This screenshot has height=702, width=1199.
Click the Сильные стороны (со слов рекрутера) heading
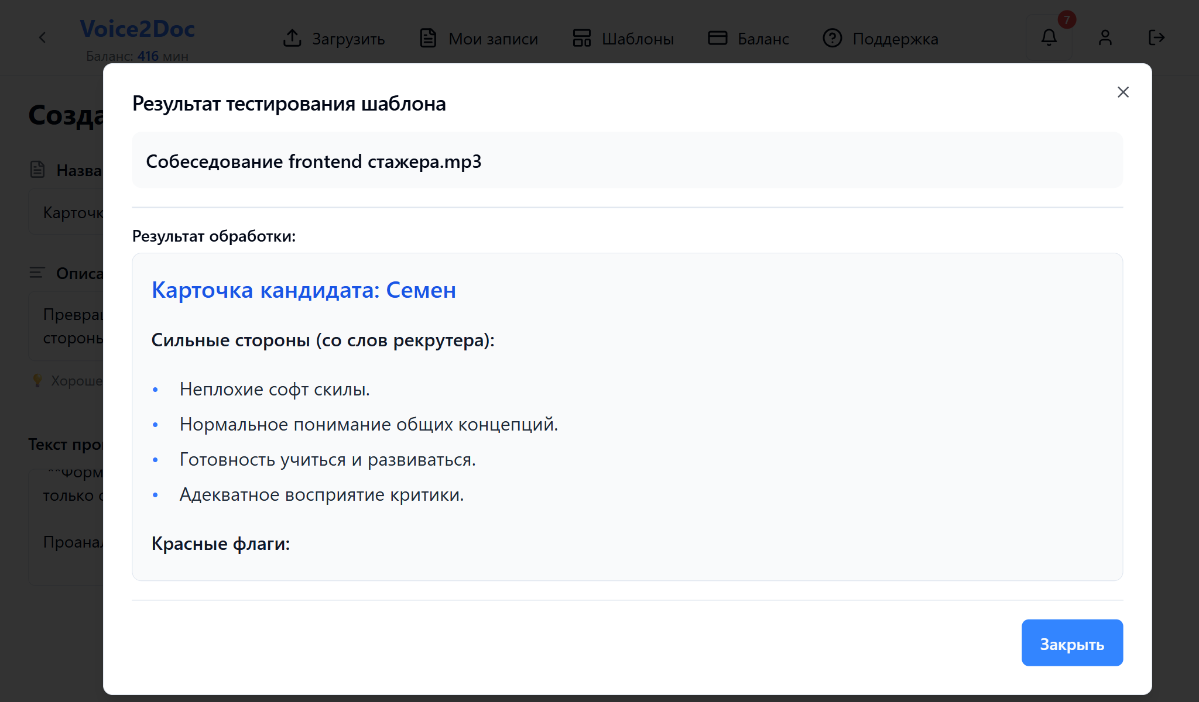(x=323, y=340)
